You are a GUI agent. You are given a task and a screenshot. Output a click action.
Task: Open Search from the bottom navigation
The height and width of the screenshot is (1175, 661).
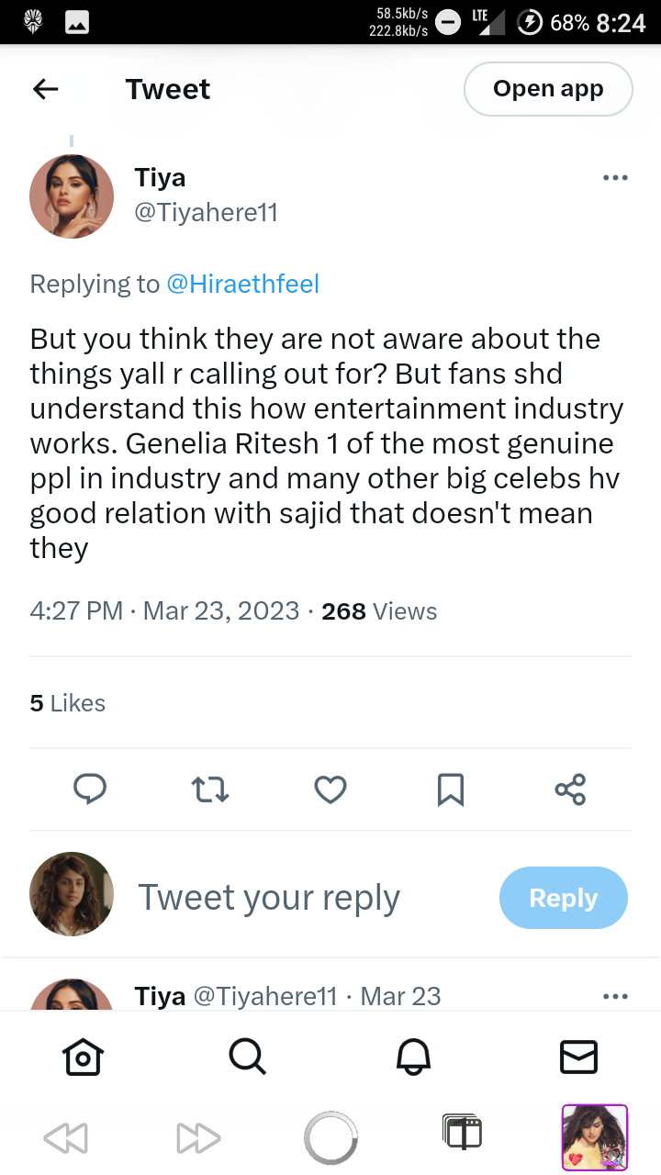point(248,1057)
